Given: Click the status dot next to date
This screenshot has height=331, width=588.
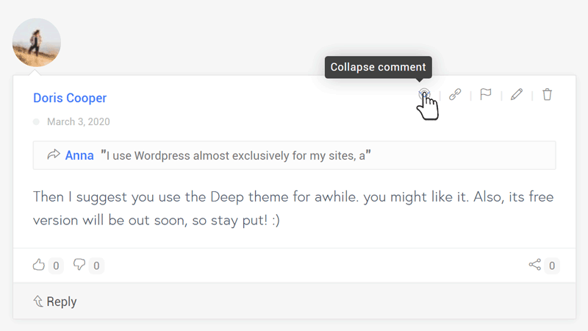Looking at the screenshot, I should [36, 121].
